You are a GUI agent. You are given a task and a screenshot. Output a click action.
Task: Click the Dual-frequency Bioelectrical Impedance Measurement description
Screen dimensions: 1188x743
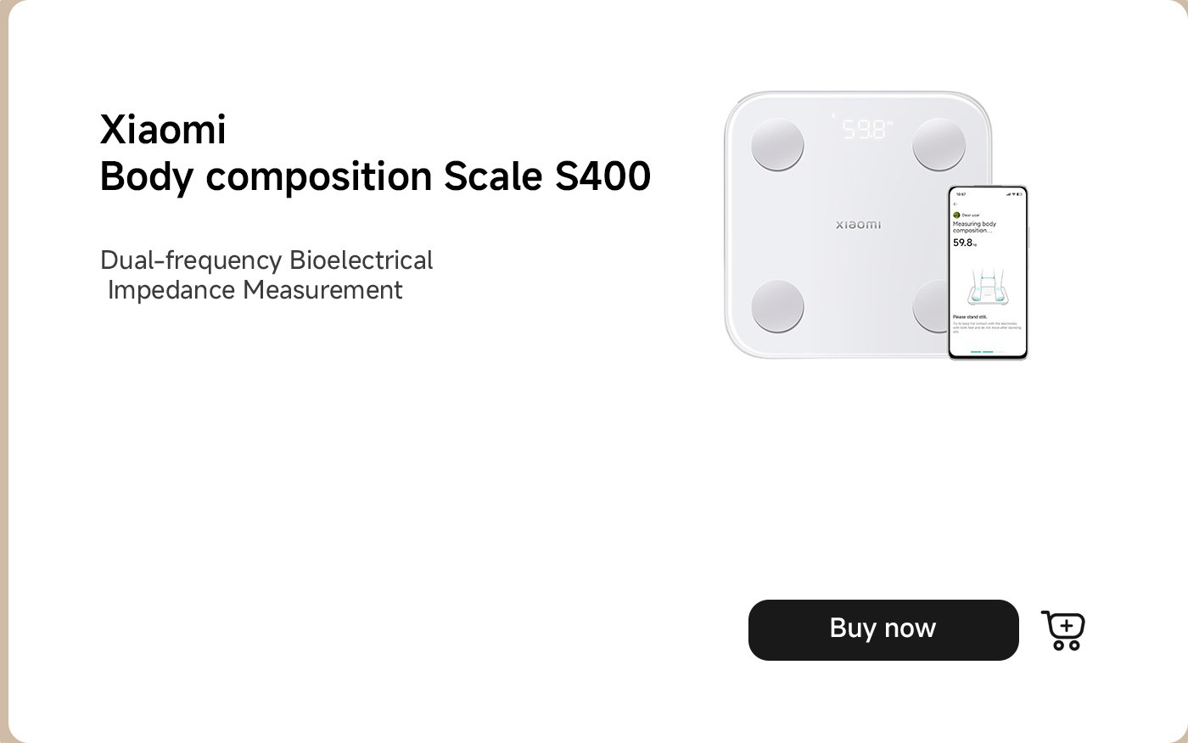pos(266,275)
